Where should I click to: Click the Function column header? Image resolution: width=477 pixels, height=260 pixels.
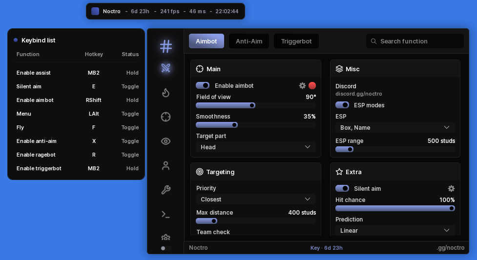tap(28, 54)
